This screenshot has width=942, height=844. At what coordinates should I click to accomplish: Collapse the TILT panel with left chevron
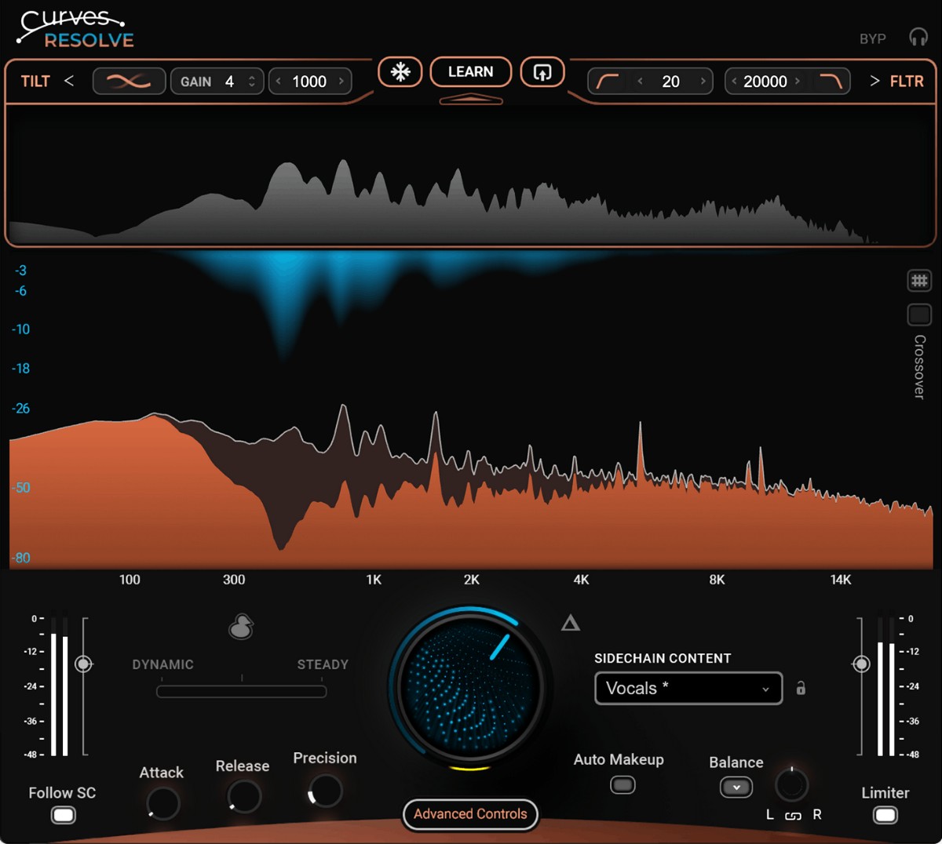tap(69, 81)
